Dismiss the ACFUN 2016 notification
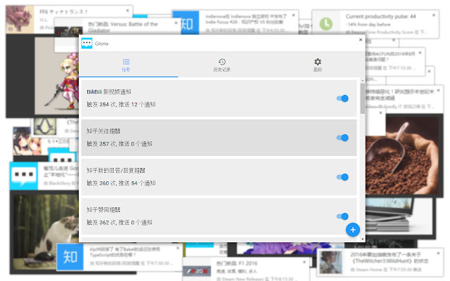Screen dimensions: 450x281 (x=420, y=53)
